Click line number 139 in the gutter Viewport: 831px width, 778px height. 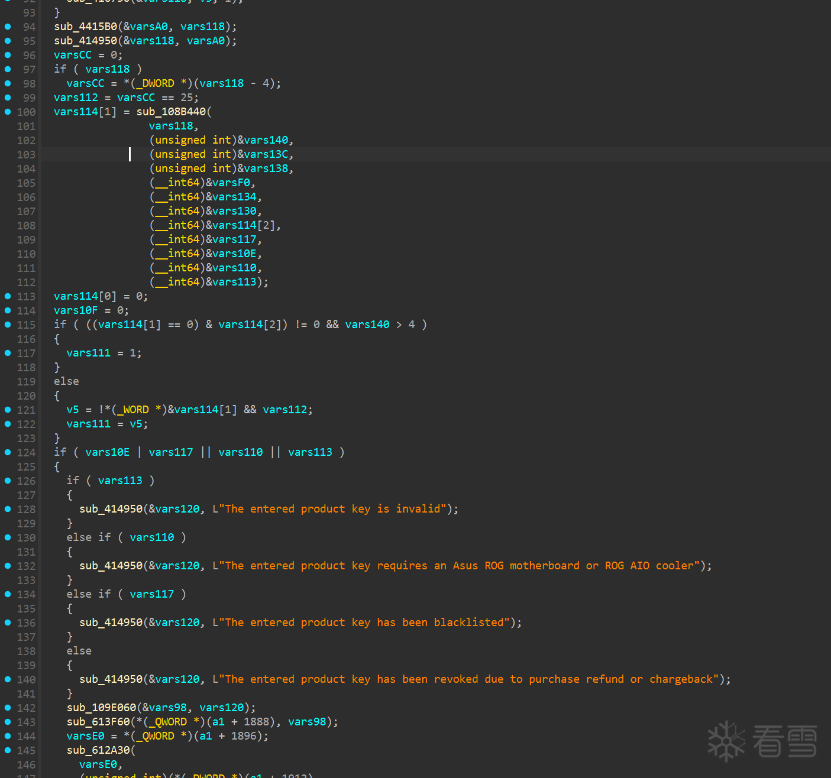click(26, 665)
